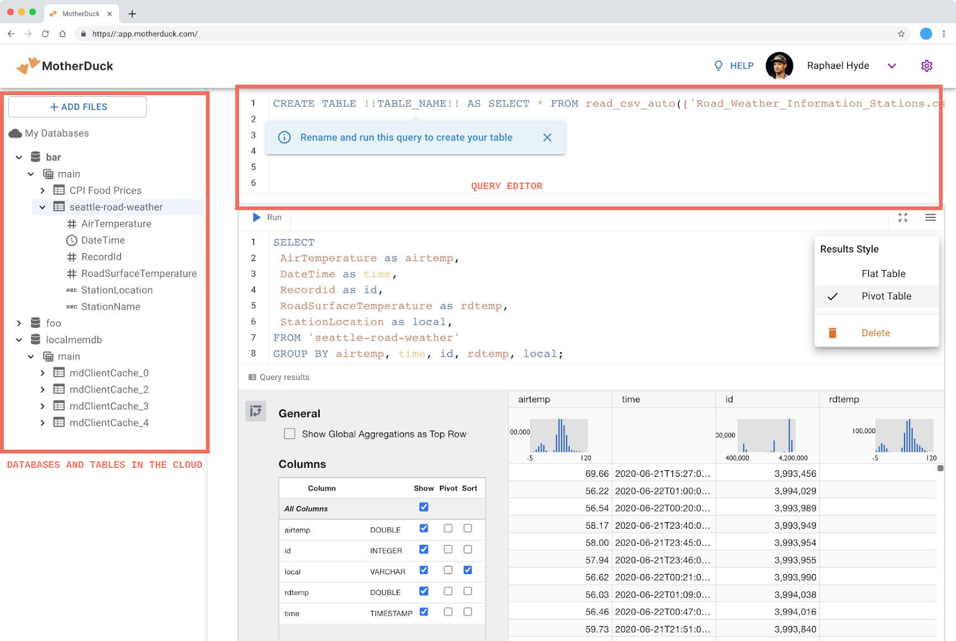Screen dimensions: 956x641
Task: Click the Add Files button
Action: coord(78,107)
